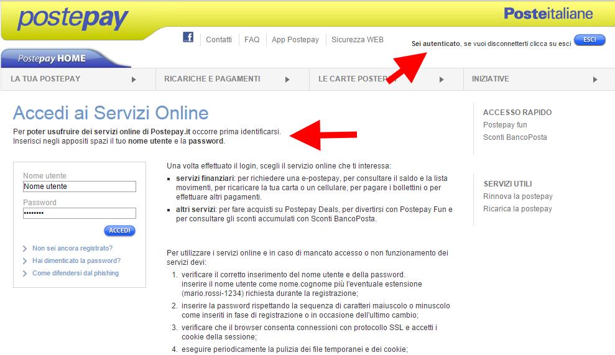Expand arrow next to LE CARTE POSTEPAY

[x=442, y=80]
